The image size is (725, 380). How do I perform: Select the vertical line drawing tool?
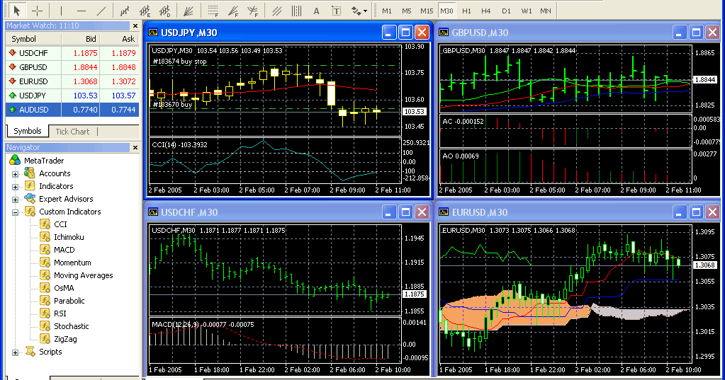click(61, 11)
